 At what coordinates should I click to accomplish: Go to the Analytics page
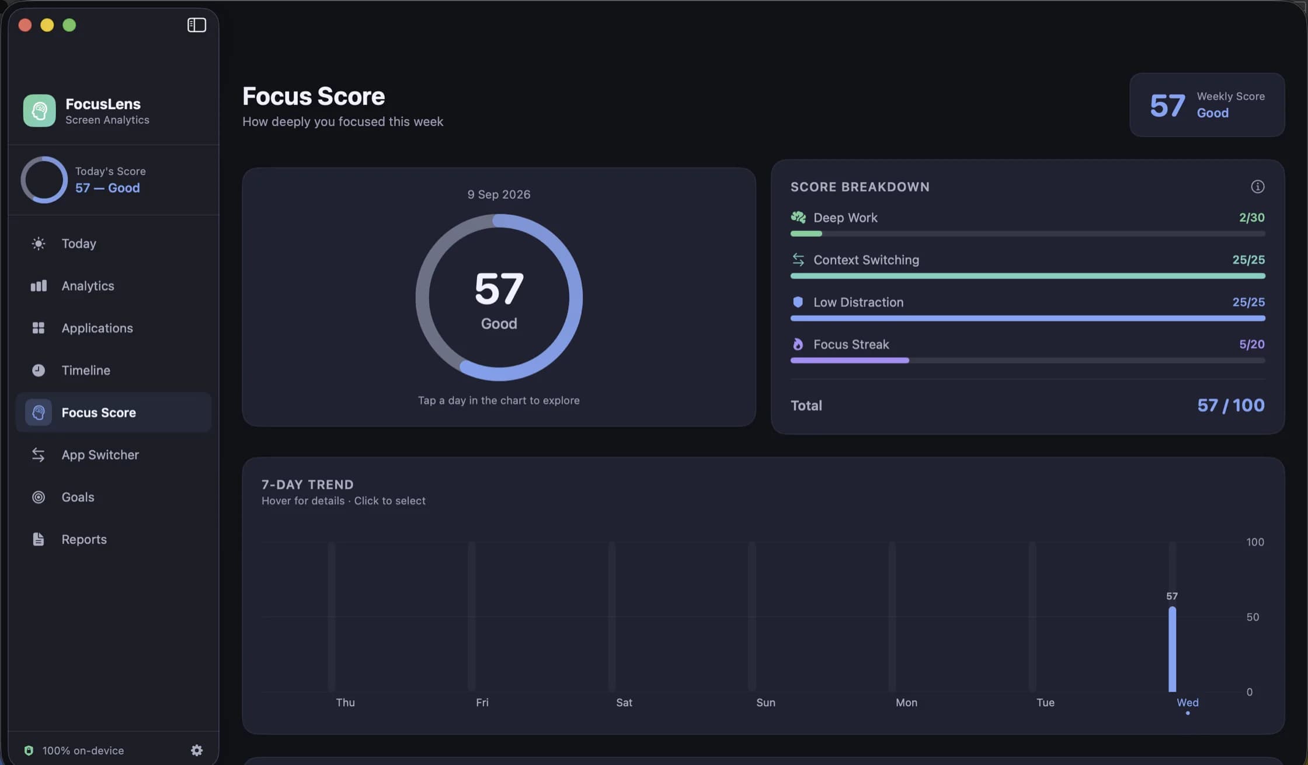coord(113,286)
